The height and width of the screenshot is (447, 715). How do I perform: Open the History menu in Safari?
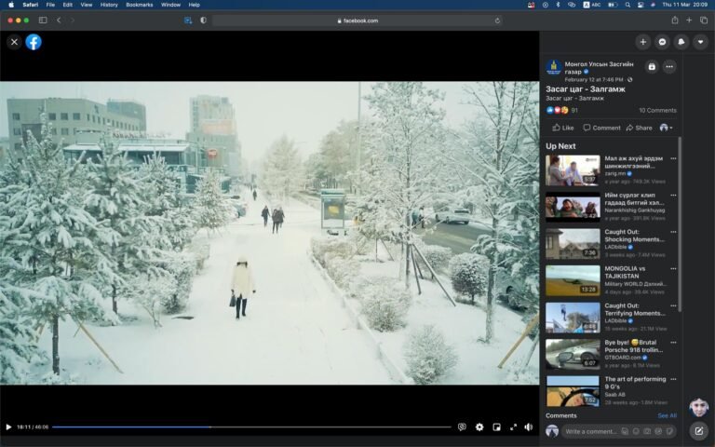(109, 5)
